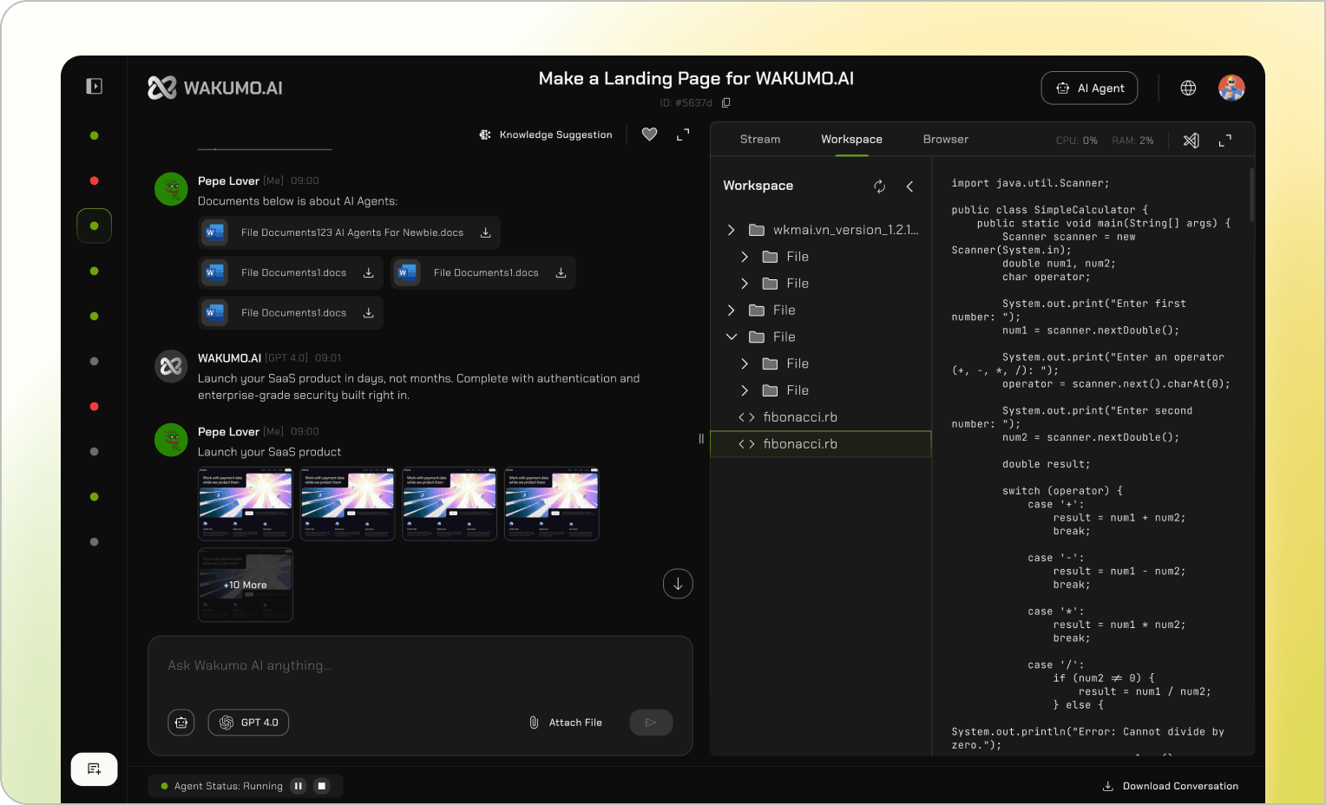Viewport: 1326px width, 805px height.
Task: Download File Documents123 AI Agents document
Action: click(486, 232)
